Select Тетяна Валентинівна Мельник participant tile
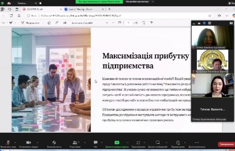235x151 pixels. click(212, 110)
